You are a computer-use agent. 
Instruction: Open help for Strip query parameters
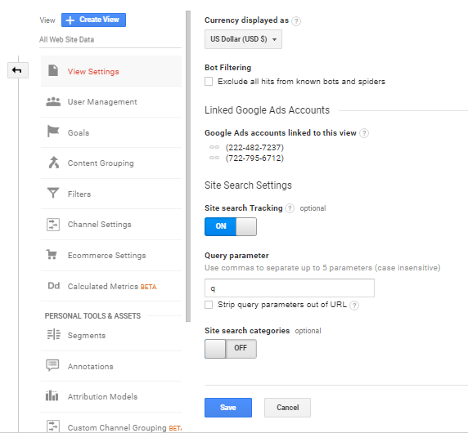coord(354,306)
